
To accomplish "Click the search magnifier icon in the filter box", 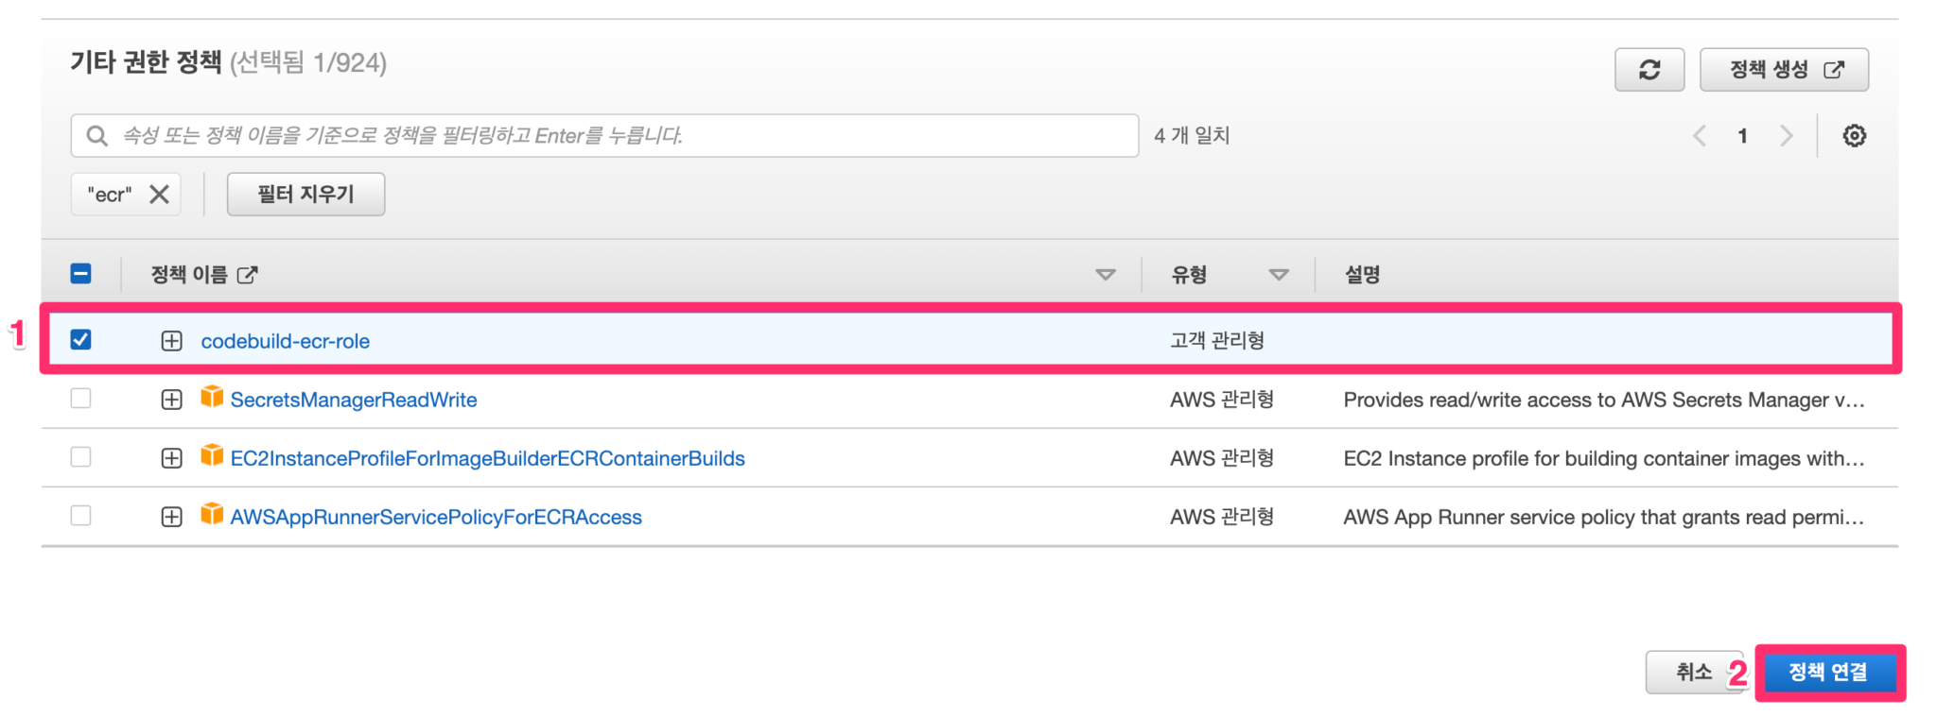I will click(97, 135).
